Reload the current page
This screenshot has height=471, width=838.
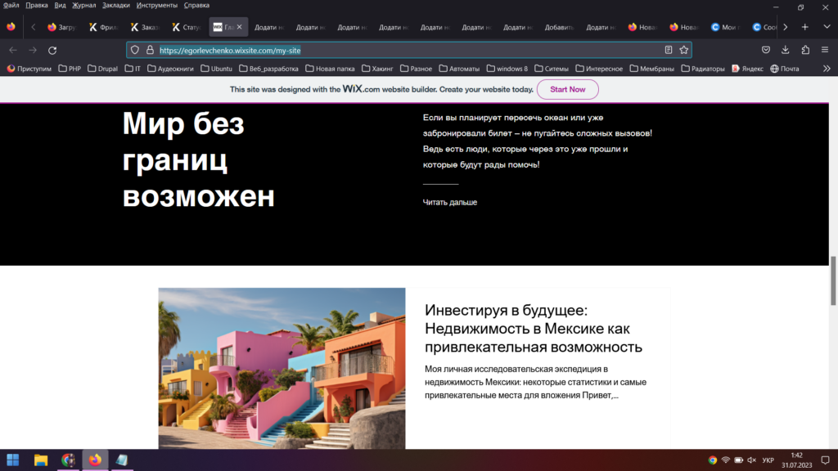point(52,50)
